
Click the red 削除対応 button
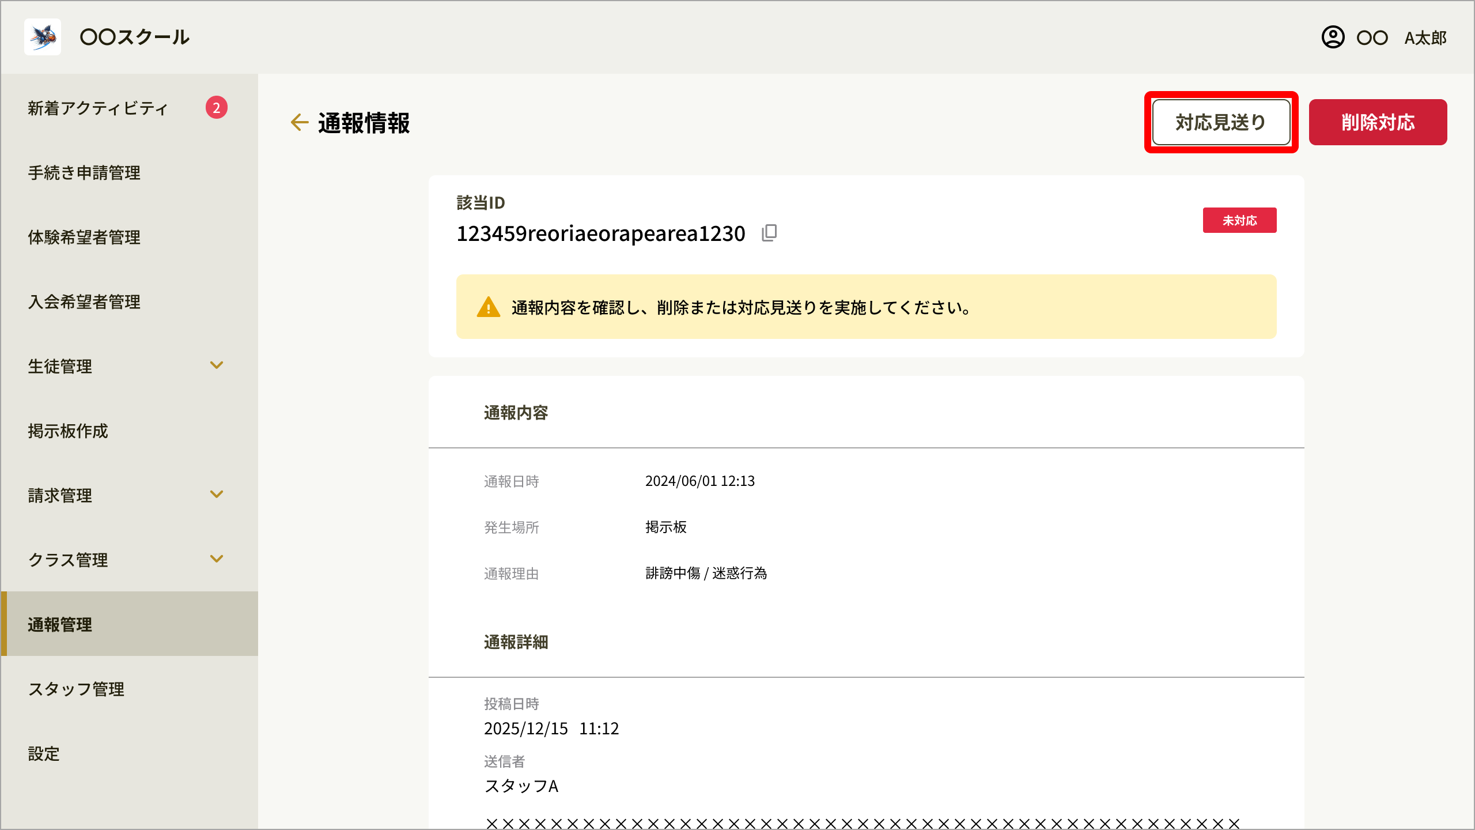click(1378, 122)
